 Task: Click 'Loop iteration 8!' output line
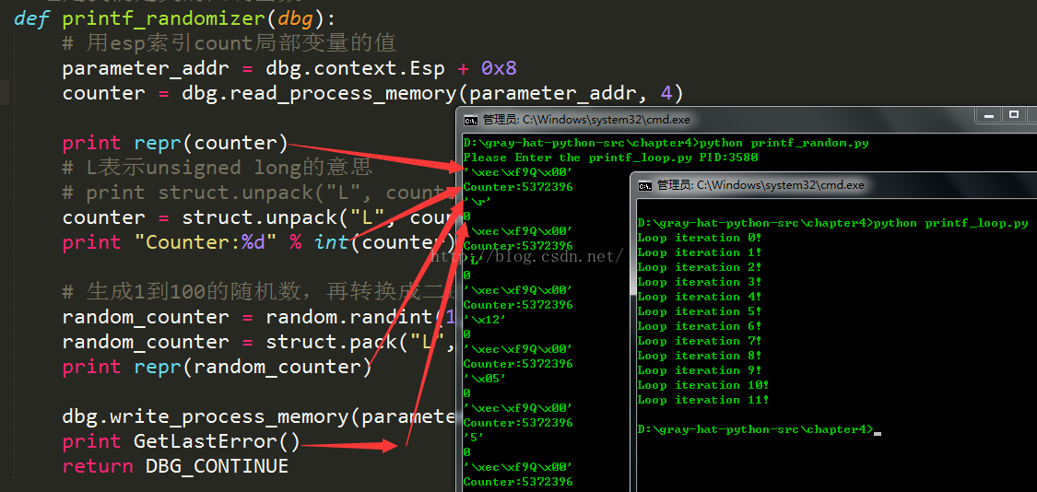coord(699,355)
